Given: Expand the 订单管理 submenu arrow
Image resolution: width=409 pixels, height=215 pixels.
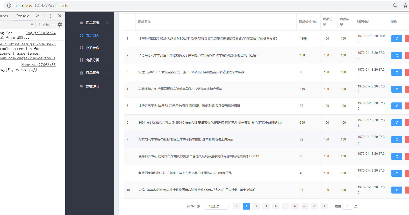Looking at the screenshot, I should pos(107,73).
